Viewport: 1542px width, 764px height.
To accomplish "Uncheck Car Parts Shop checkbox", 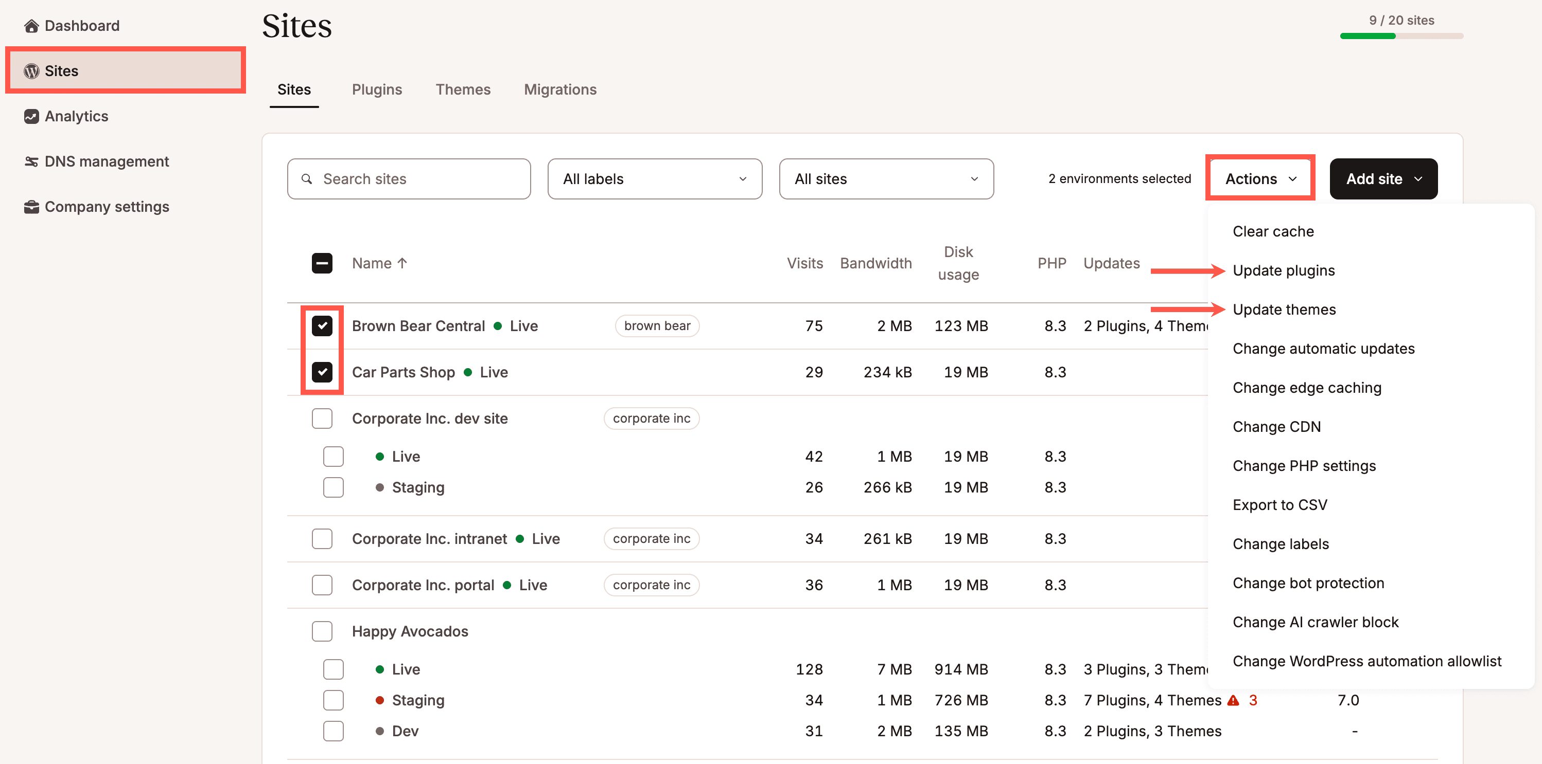I will 322,372.
